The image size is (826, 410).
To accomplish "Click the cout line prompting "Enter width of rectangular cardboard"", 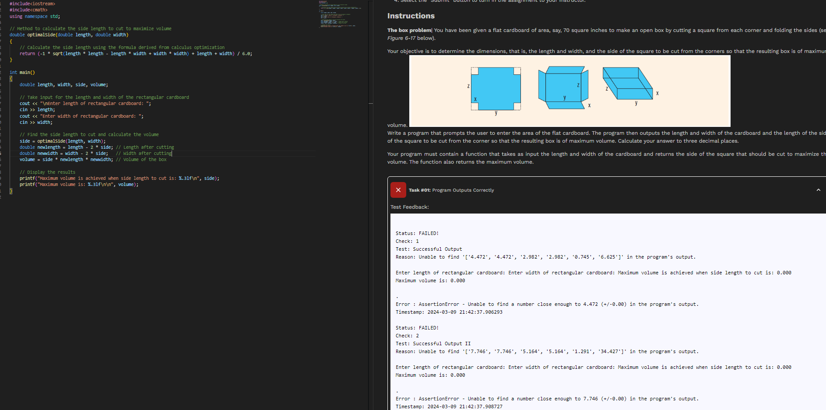I will [81, 116].
